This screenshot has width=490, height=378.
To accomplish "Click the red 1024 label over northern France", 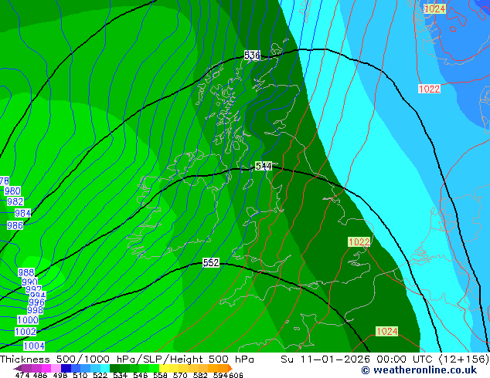I will [x=387, y=331].
